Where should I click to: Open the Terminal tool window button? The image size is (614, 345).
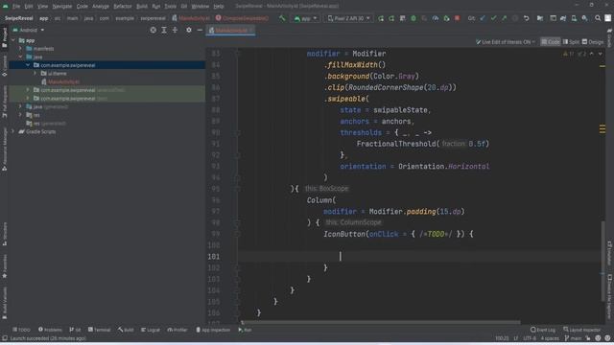coord(100,330)
